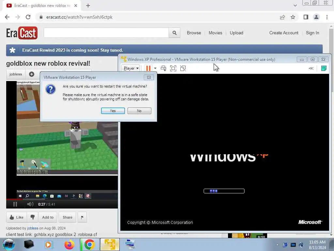Click the Add to button
Screen dimensions: 334x251
click(48, 217)
